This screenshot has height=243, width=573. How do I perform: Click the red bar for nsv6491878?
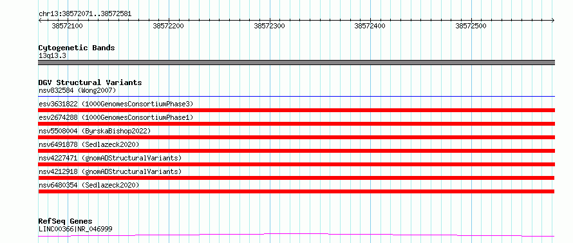coord(297,151)
